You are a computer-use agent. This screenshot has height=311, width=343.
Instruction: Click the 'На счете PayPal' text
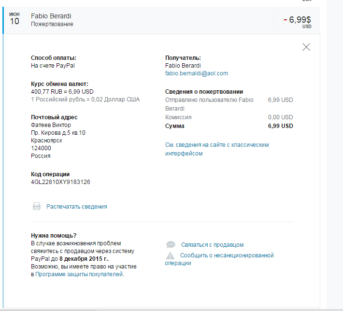[x=53, y=66]
